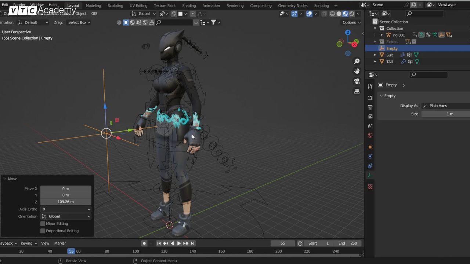Switch to the Sculpting workspace tab
Viewport: 470px width, 264px height.
pyautogui.click(x=115, y=5)
